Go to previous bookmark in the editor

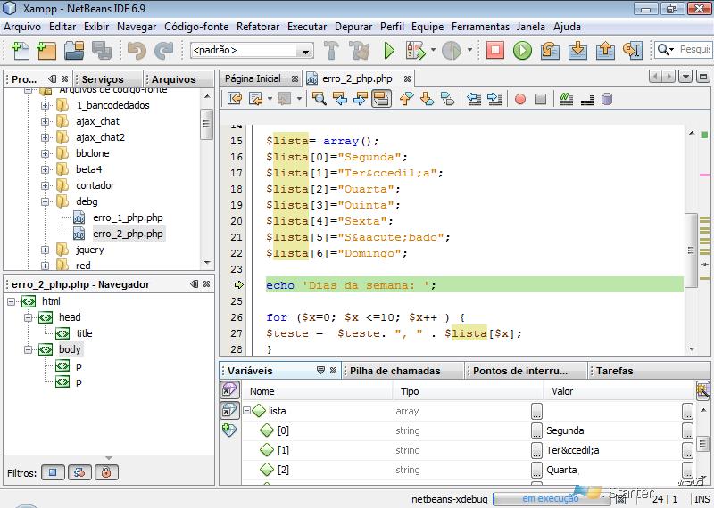pyautogui.click(x=406, y=99)
